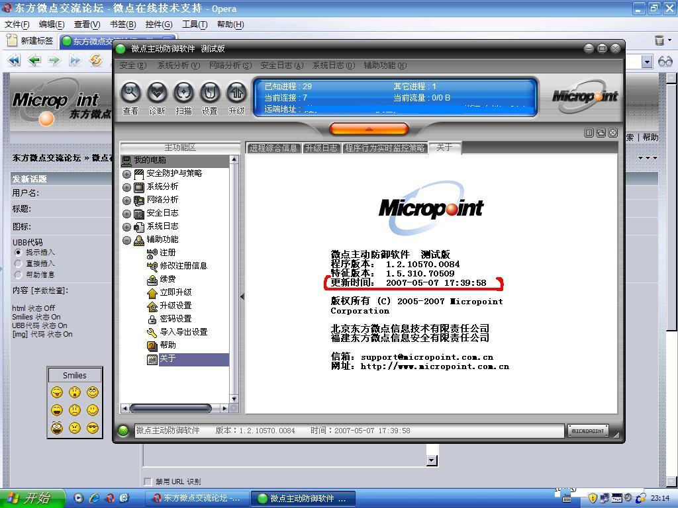Open 修改注册信息 in the sidebar
Viewport: 678px width, 508px height.
point(183,266)
